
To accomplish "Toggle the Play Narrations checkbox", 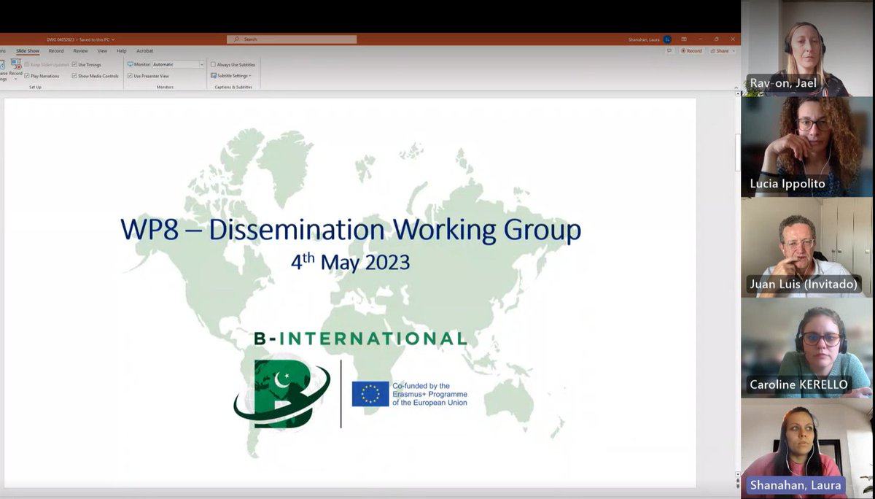I will click(27, 76).
